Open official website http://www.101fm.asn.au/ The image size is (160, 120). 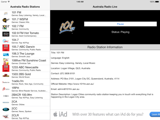point(81,84)
